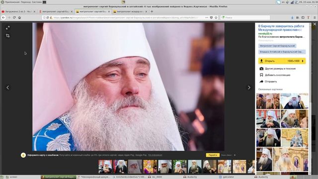
Task: Select the first filmstrip thumbnail at bottom
Action: pos(105,167)
